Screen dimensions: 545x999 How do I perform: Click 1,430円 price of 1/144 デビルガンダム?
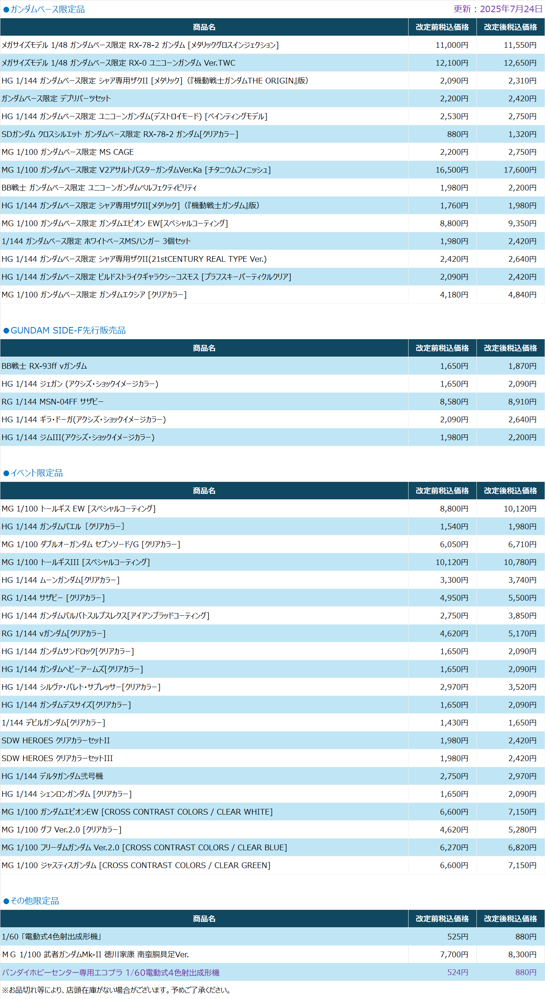pyautogui.click(x=454, y=723)
